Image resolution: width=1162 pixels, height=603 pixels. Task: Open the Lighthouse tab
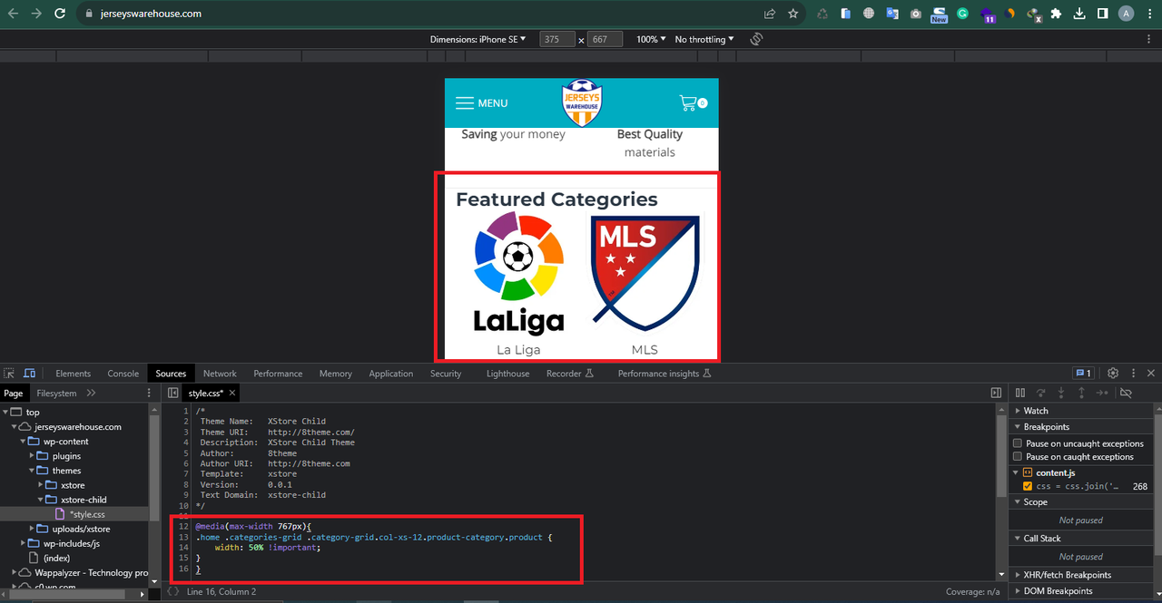pyautogui.click(x=507, y=374)
